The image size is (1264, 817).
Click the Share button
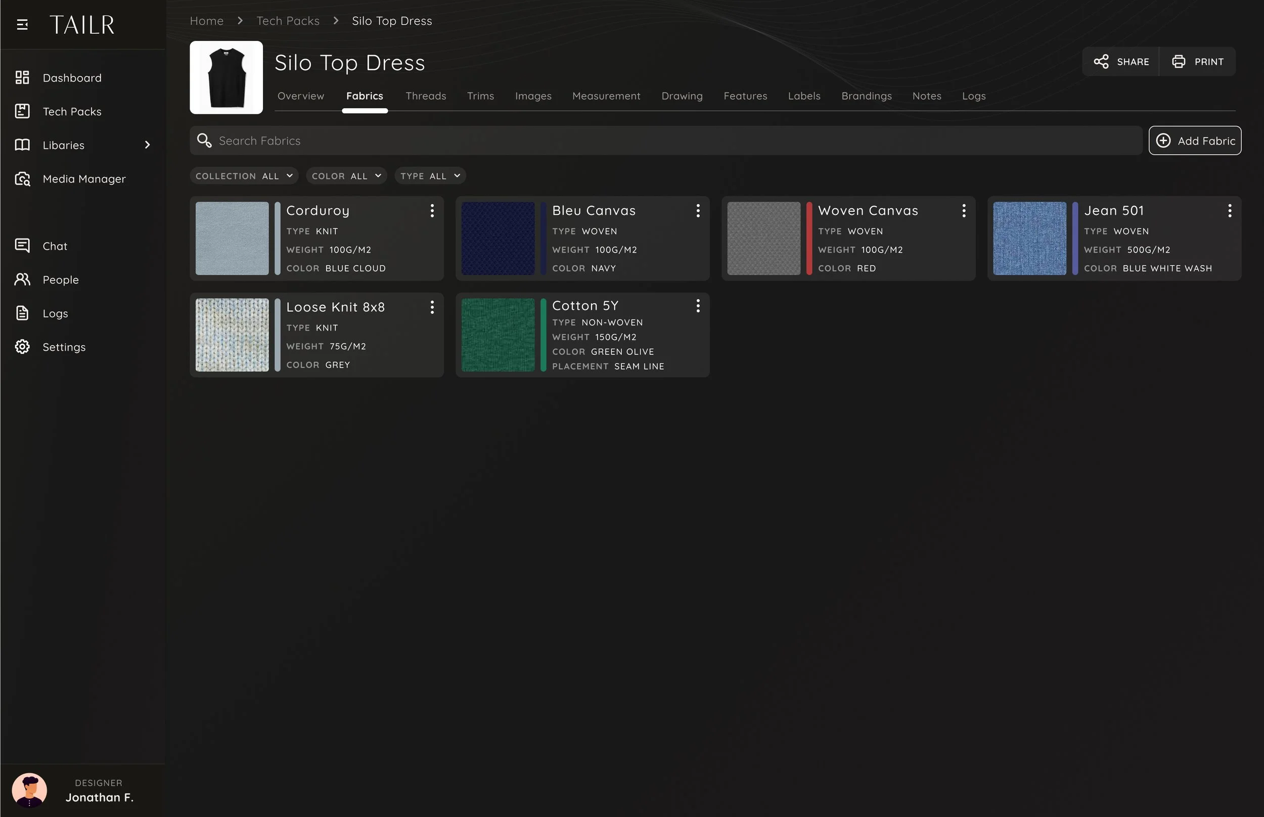1121,62
